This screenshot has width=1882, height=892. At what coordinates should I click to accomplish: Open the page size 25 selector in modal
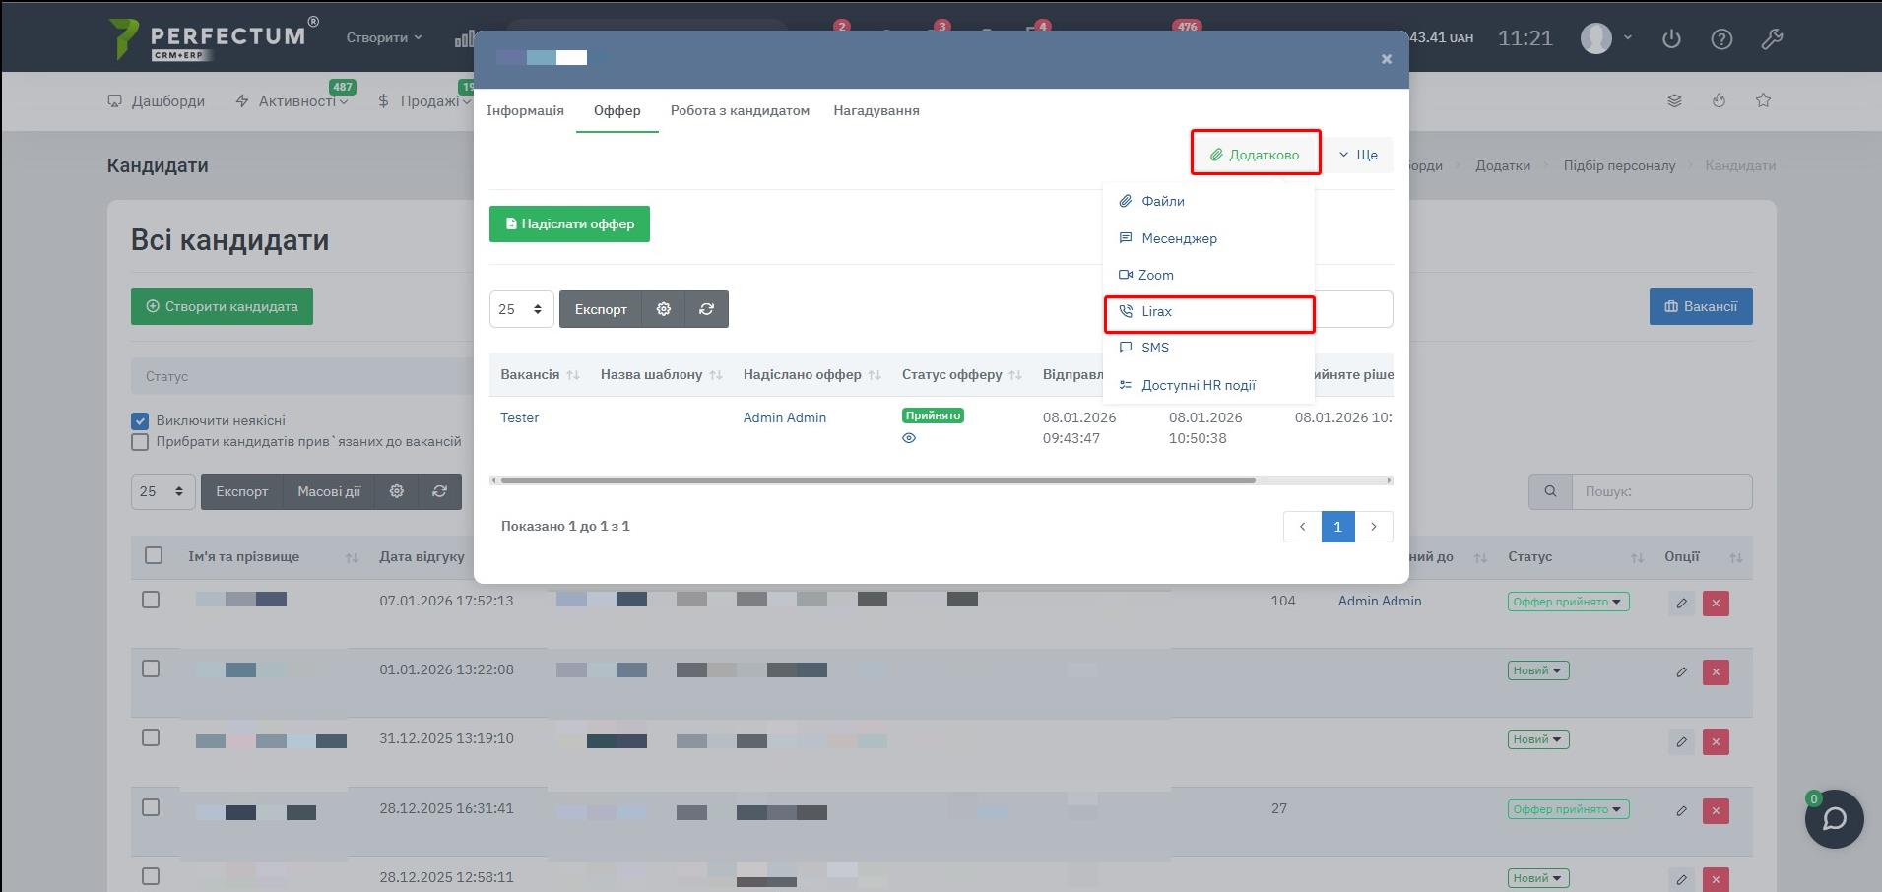(x=521, y=309)
